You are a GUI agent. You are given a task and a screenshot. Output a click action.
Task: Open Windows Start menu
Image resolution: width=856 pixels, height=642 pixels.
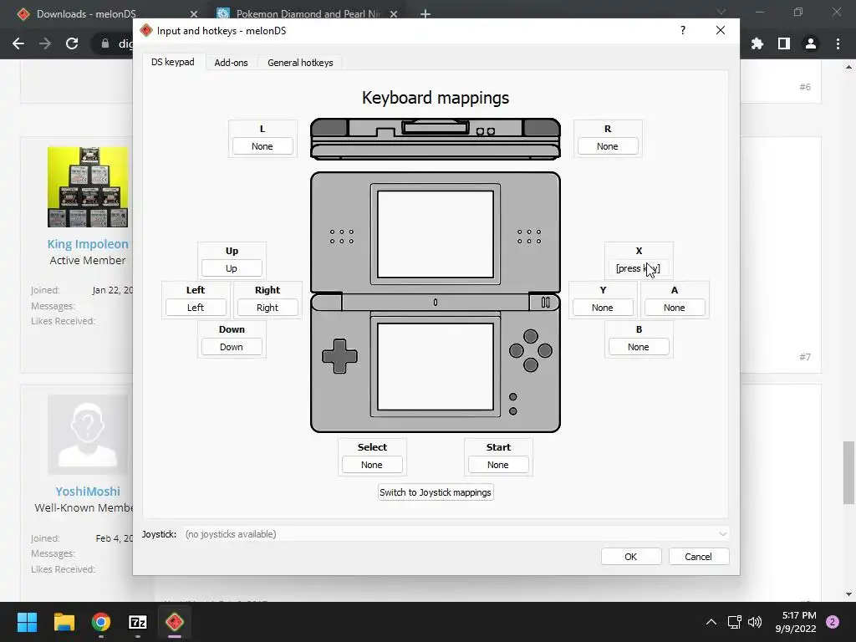(x=27, y=622)
